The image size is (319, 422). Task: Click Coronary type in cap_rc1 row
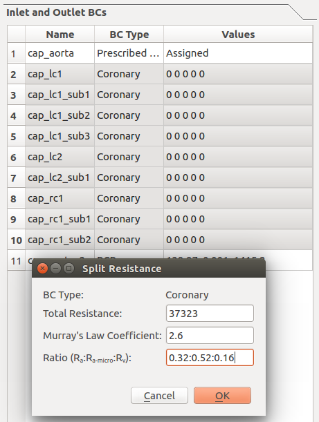tap(129, 198)
